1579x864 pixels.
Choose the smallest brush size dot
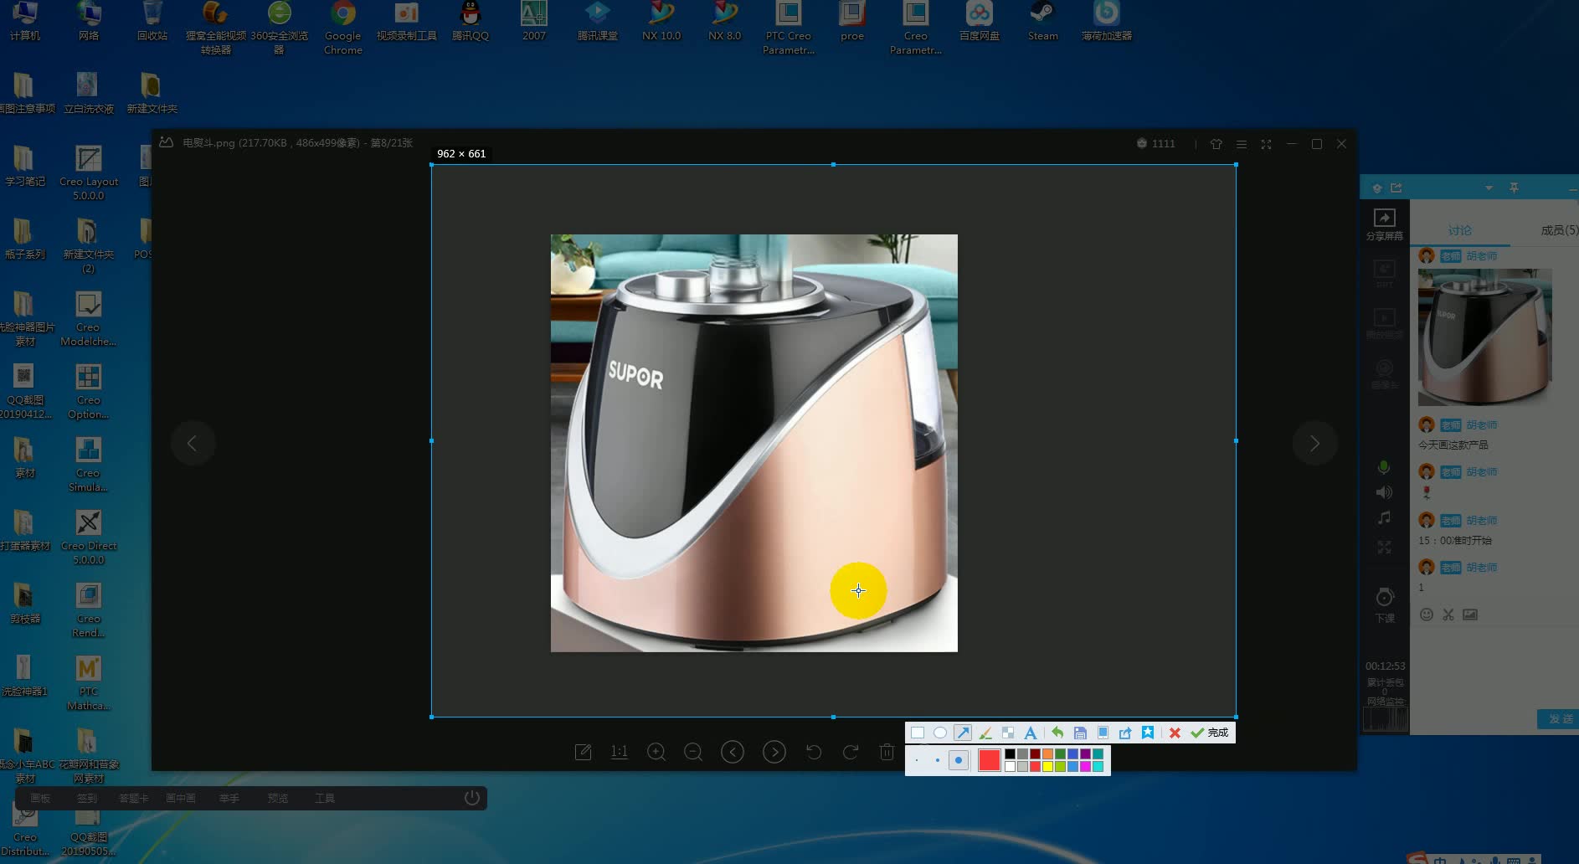point(918,760)
